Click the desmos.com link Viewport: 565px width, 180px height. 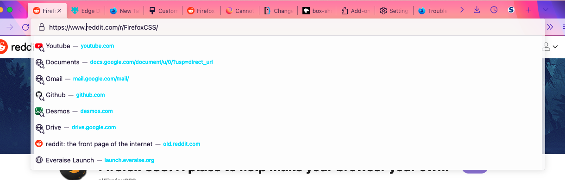point(96,111)
